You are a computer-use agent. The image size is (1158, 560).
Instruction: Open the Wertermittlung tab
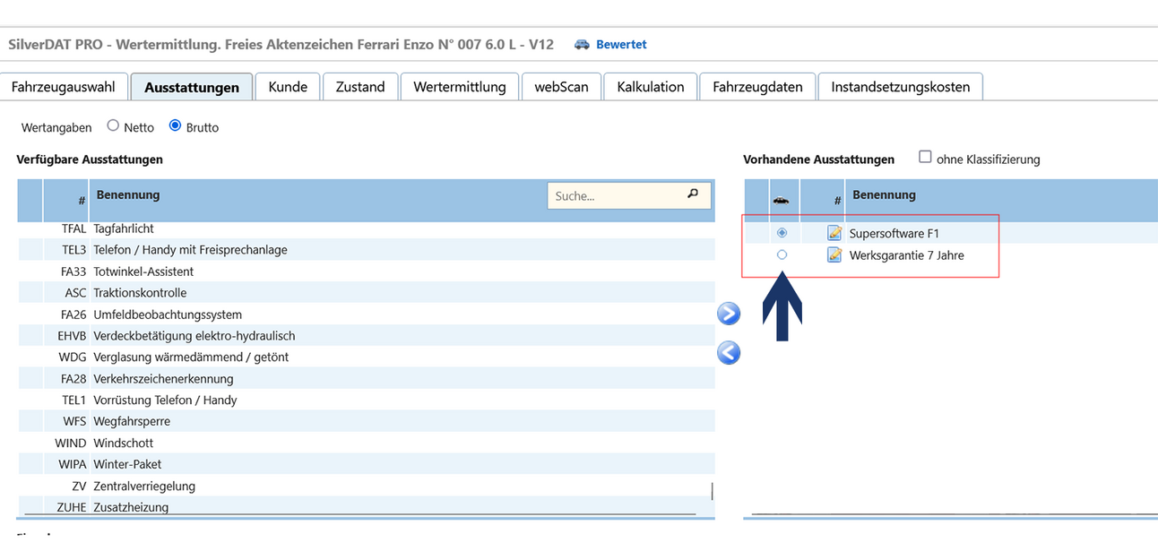click(x=460, y=87)
